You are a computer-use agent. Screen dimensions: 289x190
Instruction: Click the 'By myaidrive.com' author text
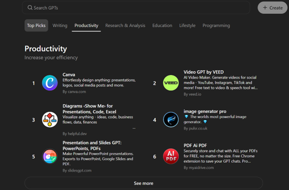tap(199, 167)
